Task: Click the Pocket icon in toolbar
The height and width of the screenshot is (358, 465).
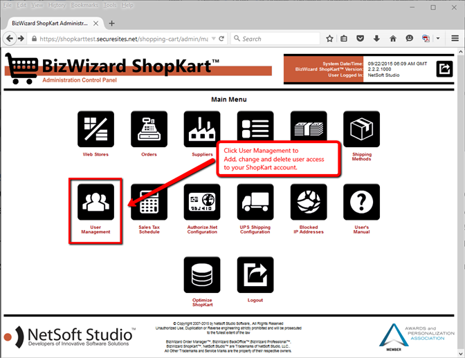Action: click(x=360, y=39)
